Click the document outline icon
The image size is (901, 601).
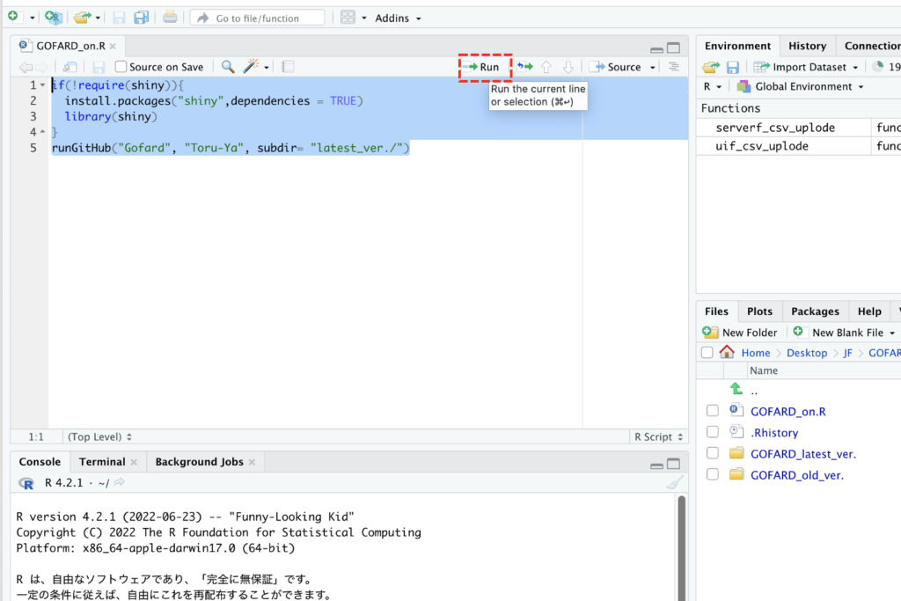click(x=674, y=67)
